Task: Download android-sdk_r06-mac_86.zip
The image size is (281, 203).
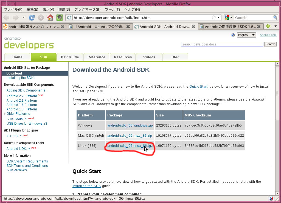Action: pyautogui.click(x=130, y=136)
